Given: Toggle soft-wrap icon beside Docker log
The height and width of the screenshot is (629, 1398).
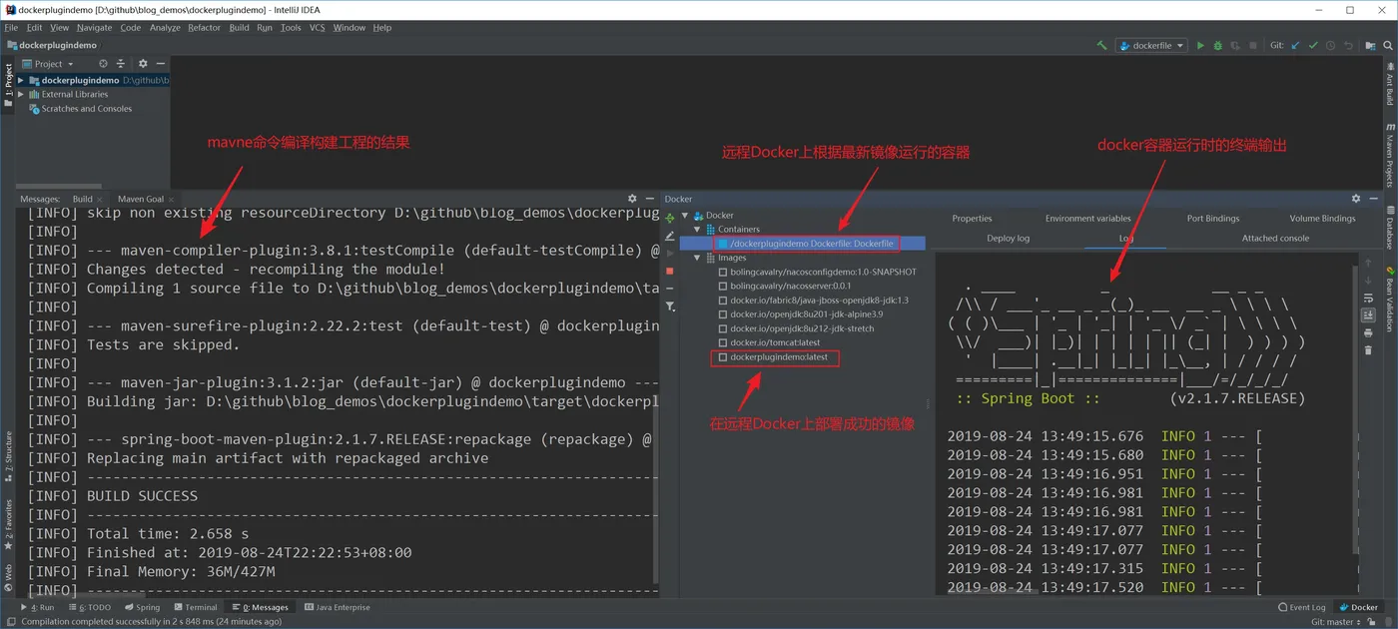Looking at the screenshot, I should click(x=1368, y=298).
